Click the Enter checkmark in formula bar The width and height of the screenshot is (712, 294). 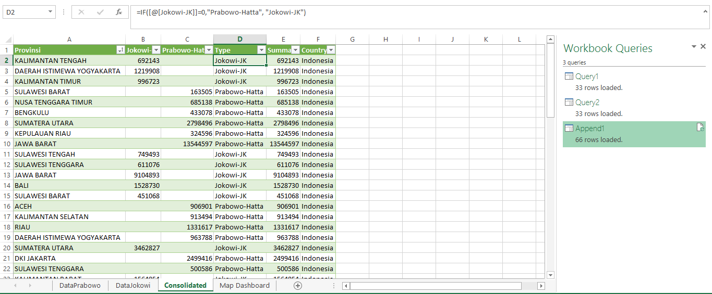(x=100, y=12)
